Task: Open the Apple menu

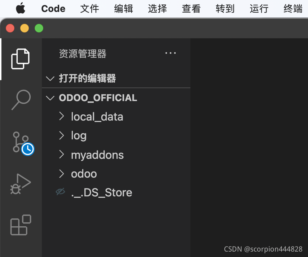Action: click(x=21, y=8)
